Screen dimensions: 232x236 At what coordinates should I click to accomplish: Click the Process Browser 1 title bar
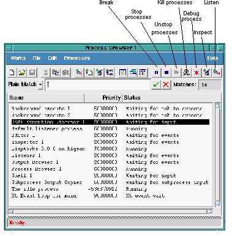coord(111,48)
